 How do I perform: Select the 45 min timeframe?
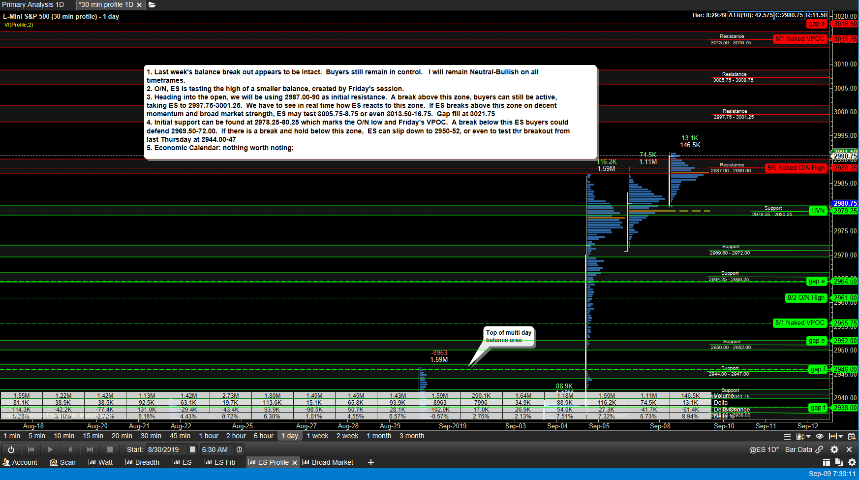(180, 436)
